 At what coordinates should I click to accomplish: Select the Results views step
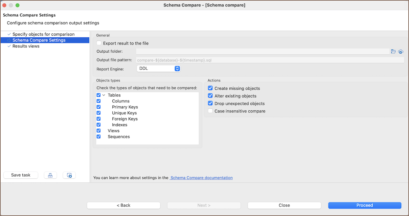pyautogui.click(x=26, y=46)
